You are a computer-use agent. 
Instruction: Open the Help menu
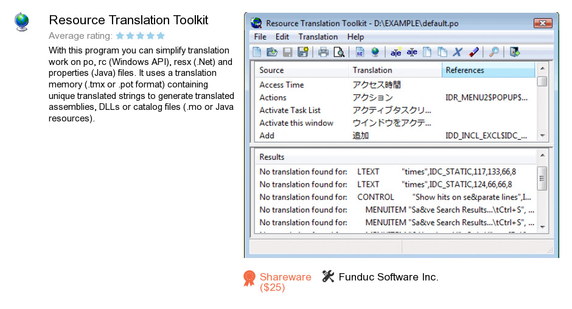click(355, 37)
